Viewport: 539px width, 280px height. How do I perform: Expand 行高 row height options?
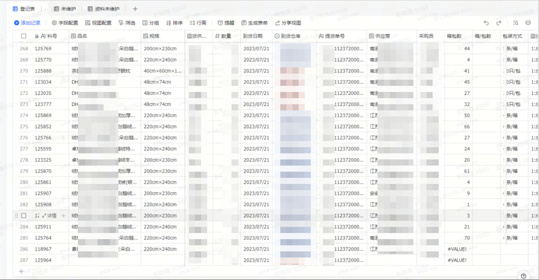click(198, 23)
